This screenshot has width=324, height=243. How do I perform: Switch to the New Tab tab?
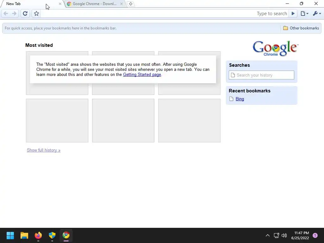31,4
